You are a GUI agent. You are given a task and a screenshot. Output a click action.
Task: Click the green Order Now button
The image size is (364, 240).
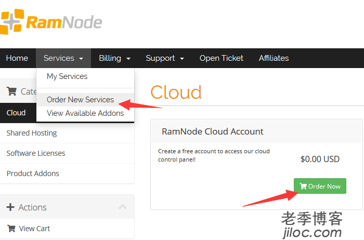320,186
